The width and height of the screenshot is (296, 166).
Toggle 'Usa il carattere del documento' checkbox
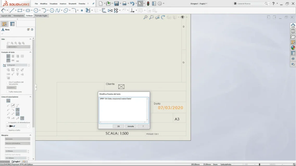pyautogui.click(x=8, y=83)
